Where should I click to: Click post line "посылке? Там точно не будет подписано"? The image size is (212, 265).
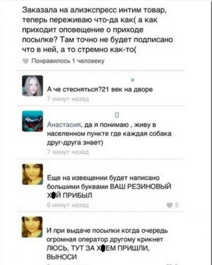coord(98,40)
